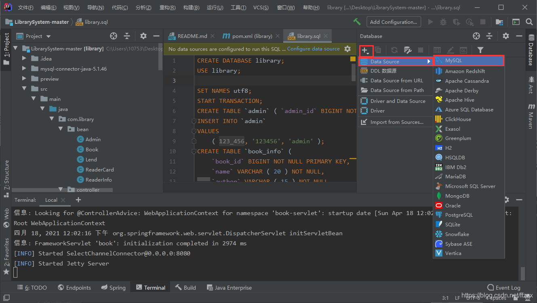Click DDL 数据源 menu entry
Image resolution: width=537 pixels, height=303 pixels.
click(395, 71)
